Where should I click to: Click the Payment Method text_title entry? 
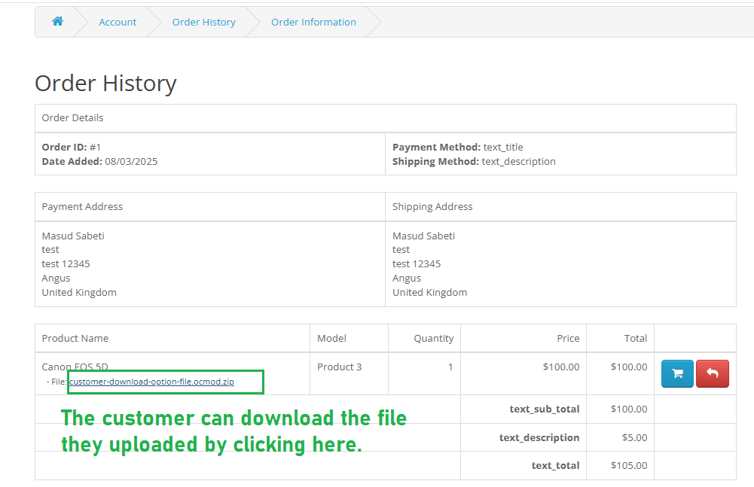457,147
